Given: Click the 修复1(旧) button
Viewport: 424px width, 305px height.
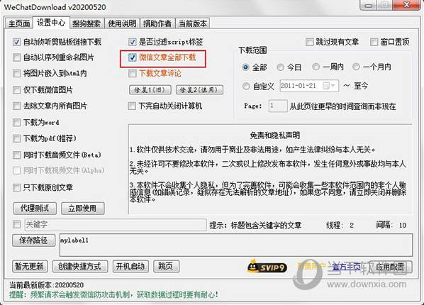Looking at the screenshot, I should pyautogui.click(x=150, y=90).
